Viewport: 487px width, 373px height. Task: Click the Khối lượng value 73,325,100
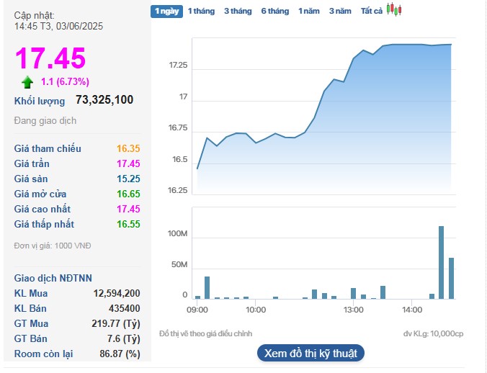tap(104, 100)
